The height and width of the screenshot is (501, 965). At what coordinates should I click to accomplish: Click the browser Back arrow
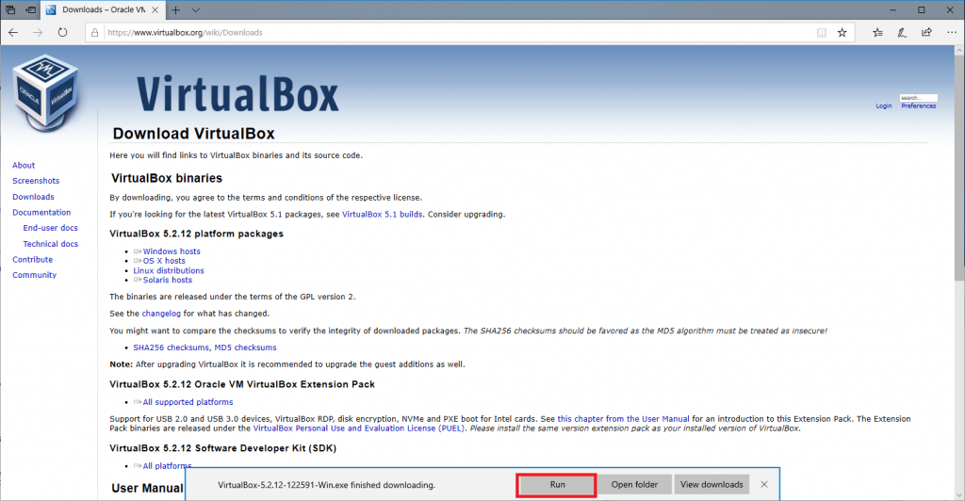click(x=13, y=32)
